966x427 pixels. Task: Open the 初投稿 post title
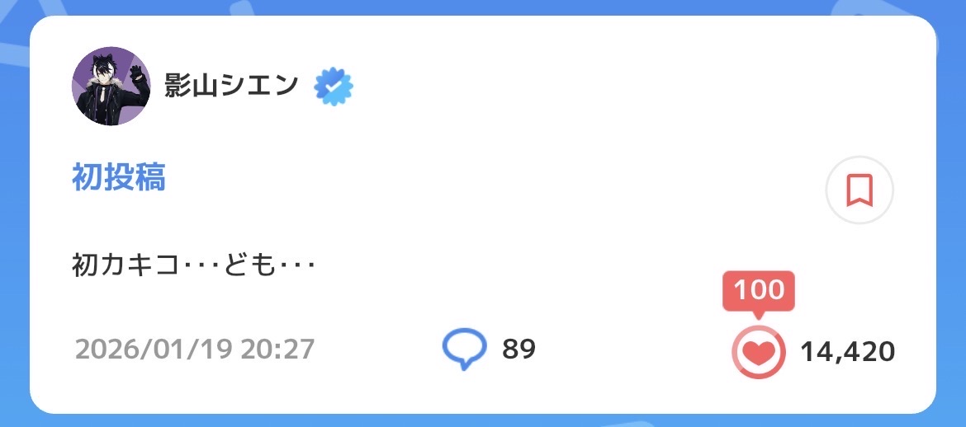click(x=119, y=177)
